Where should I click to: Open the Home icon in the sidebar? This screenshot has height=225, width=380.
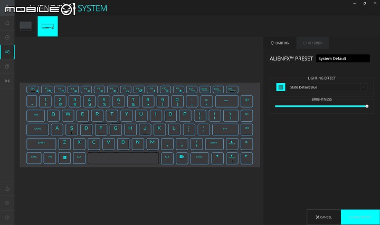coord(7,23)
